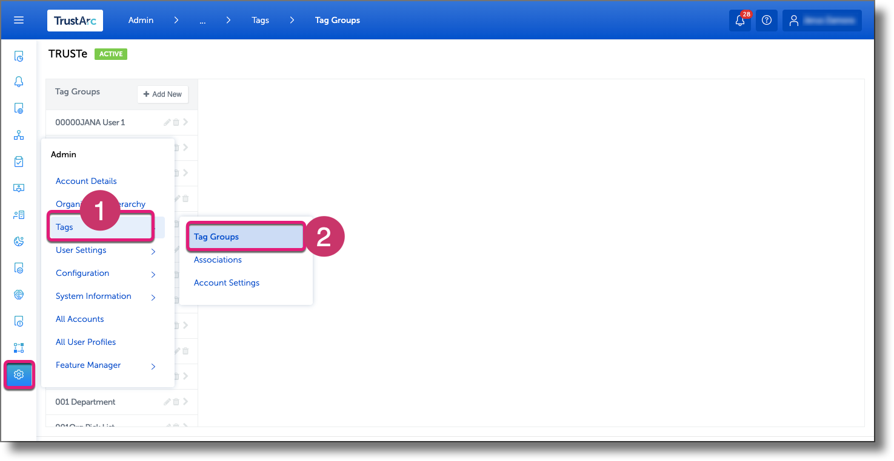
Task: Open the brain sidebar icon
Action: (x=19, y=295)
